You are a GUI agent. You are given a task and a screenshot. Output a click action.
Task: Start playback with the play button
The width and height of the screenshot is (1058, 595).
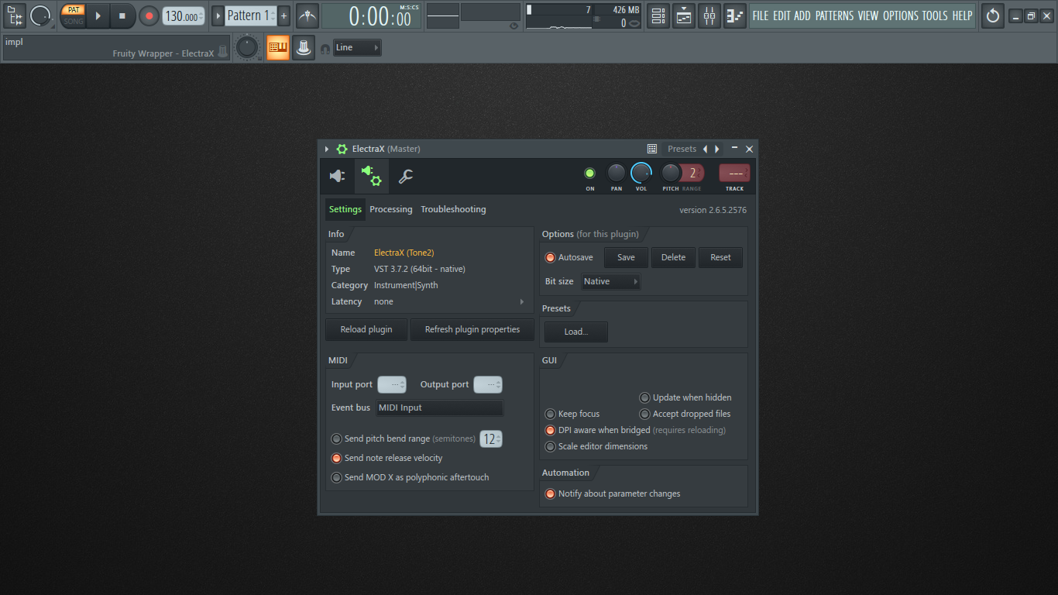(98, 15)
